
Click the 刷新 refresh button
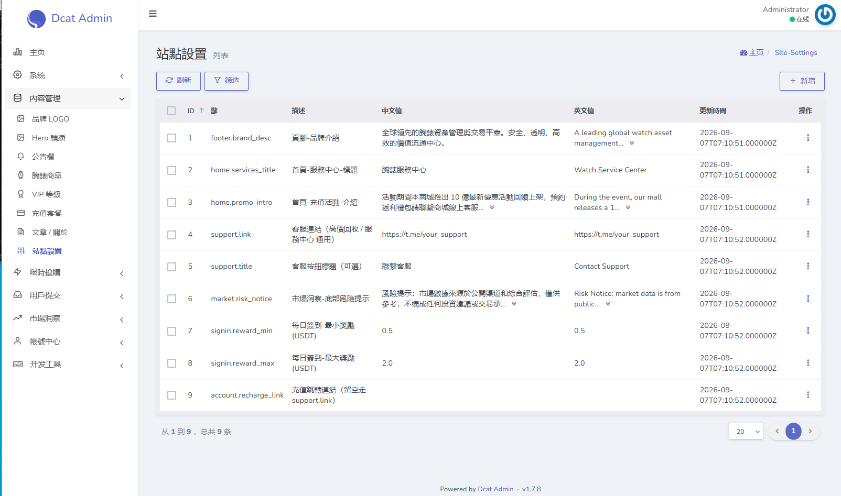pos(178,81)
